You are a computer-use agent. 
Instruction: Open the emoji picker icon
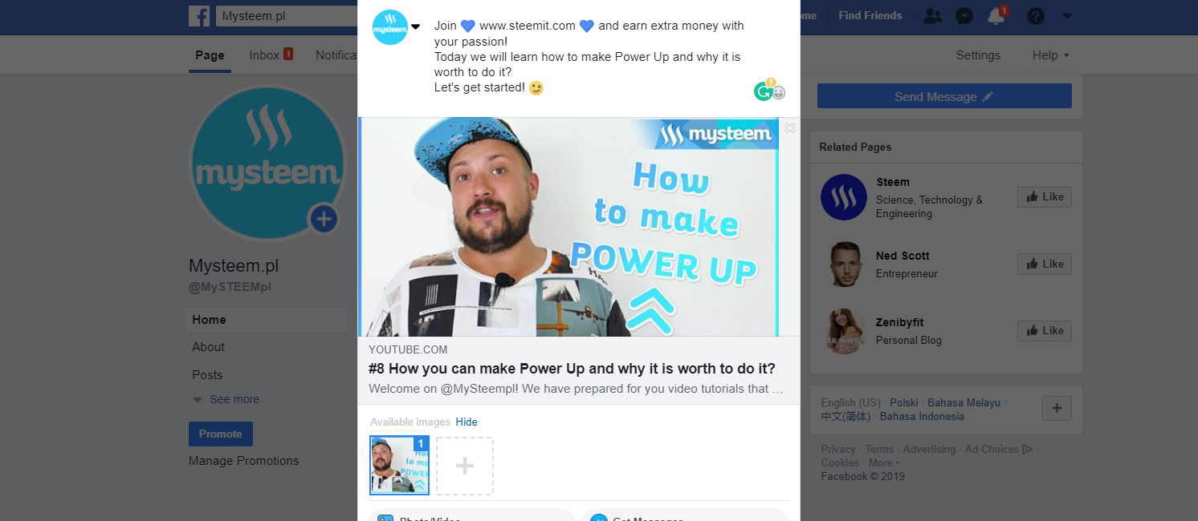click(778, 93)
